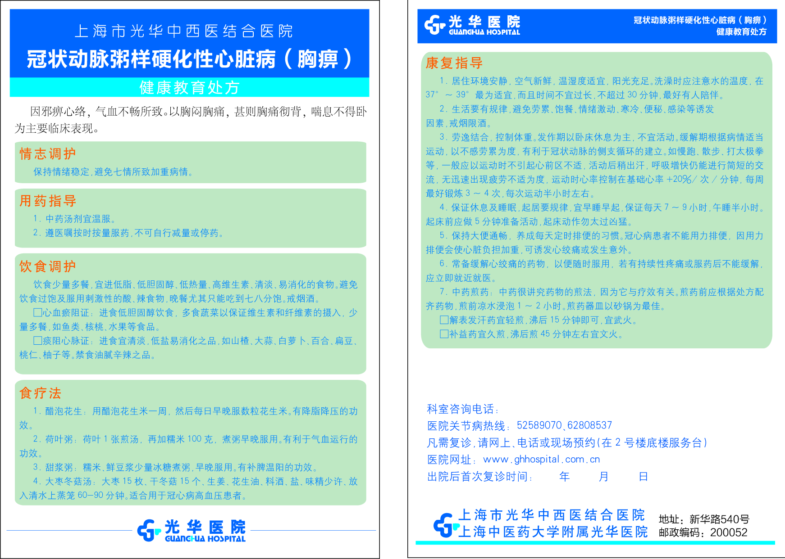Click the 出院后首次复诊时间 label
The height and width of the screenshot is (559, 785).
479,477
